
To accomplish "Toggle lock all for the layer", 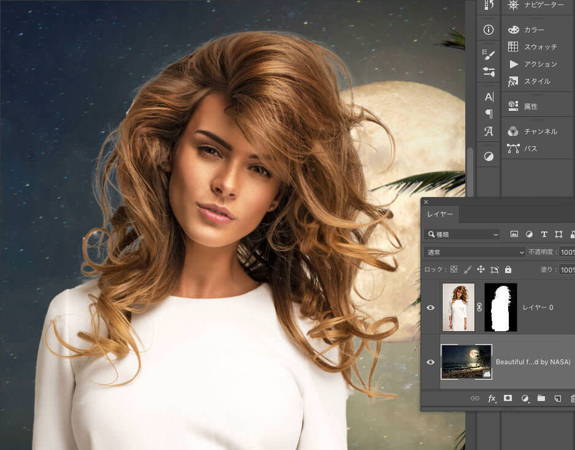I will pos(508,269).
